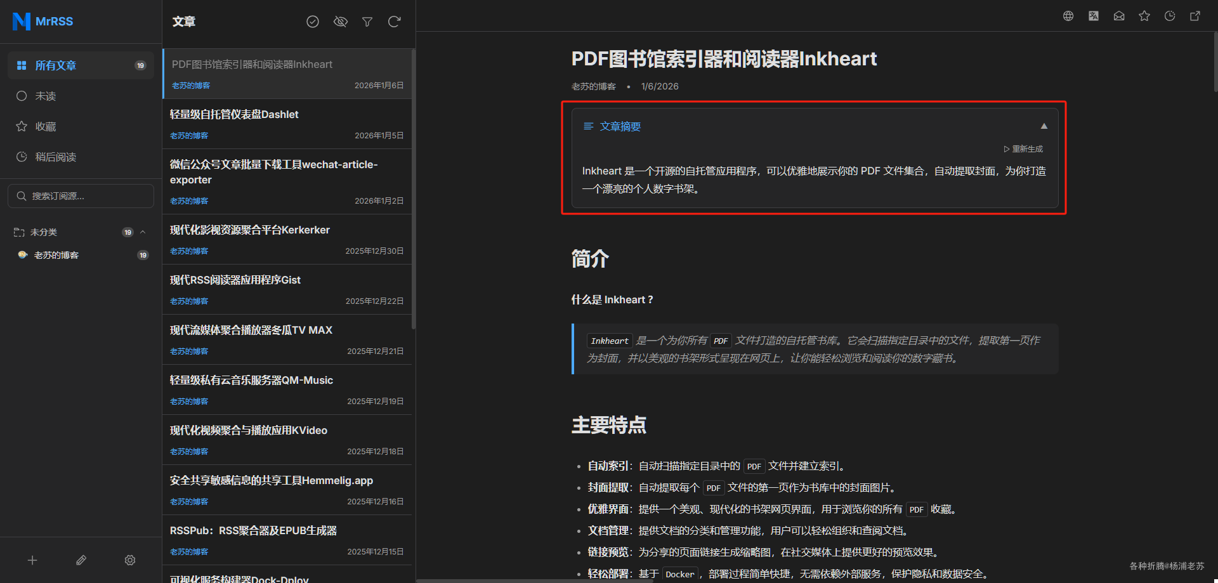Collapse the 未分类 folder chevron

pos(143,232)
